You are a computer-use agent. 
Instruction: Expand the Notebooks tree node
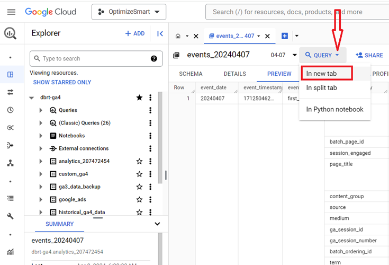tap(41, 136)
